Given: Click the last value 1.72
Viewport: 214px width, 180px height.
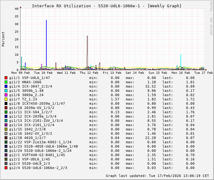Looking at the screenshot, I should 190,99.
